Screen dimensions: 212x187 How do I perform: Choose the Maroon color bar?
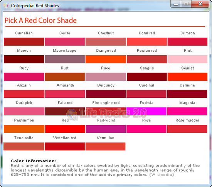coord(24,59)
